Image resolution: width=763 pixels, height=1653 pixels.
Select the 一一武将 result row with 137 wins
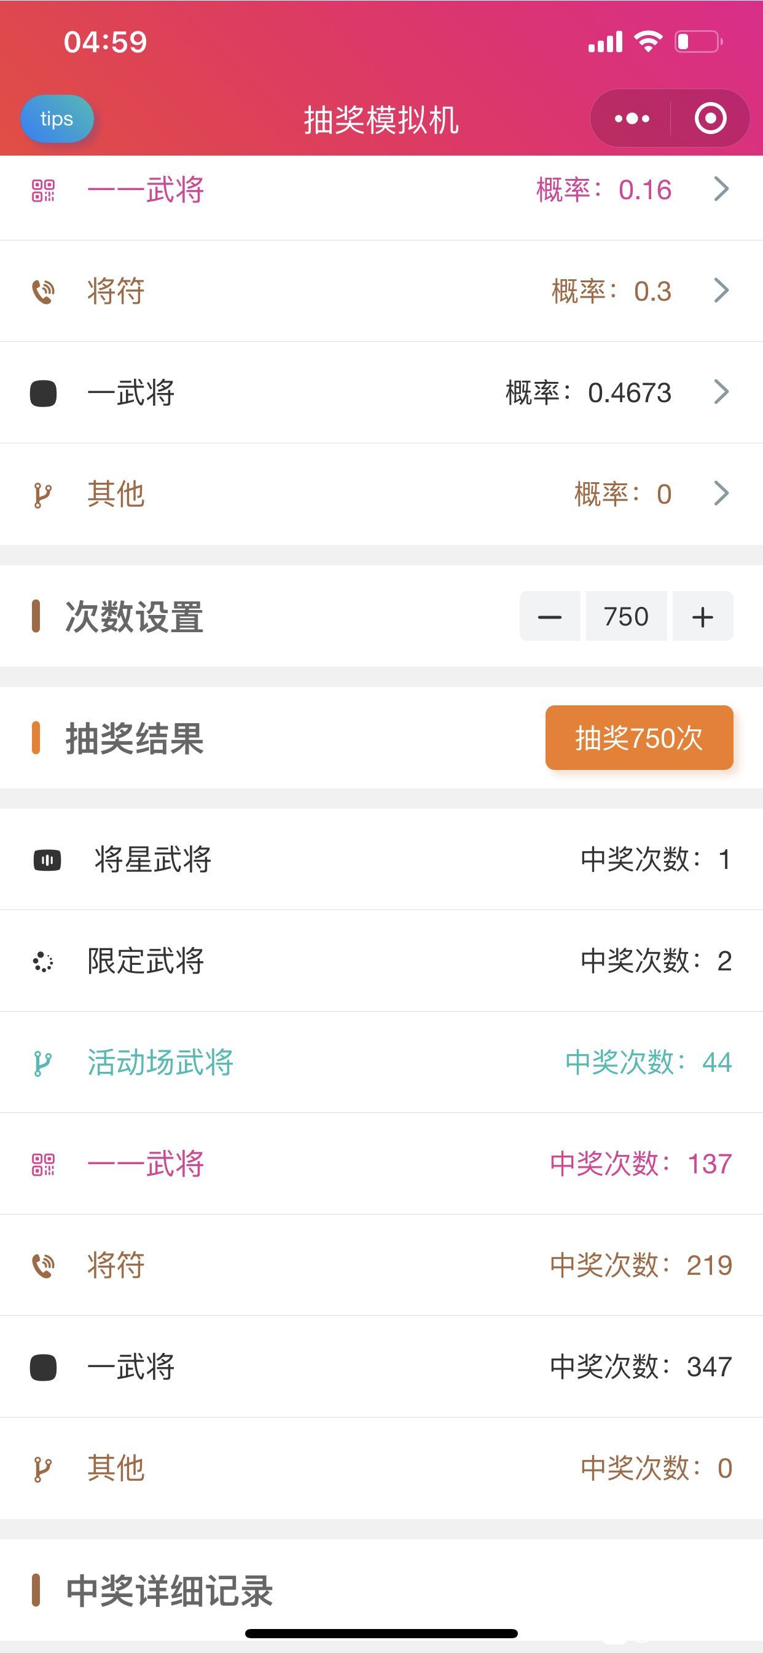(381, 1164)
